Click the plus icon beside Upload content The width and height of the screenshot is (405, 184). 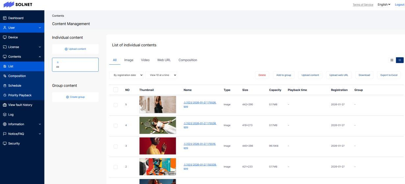click(66, 49)
